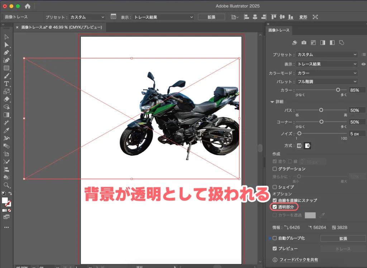Select the Type tool
Screen dimensions: 367x268
[6, 84]
